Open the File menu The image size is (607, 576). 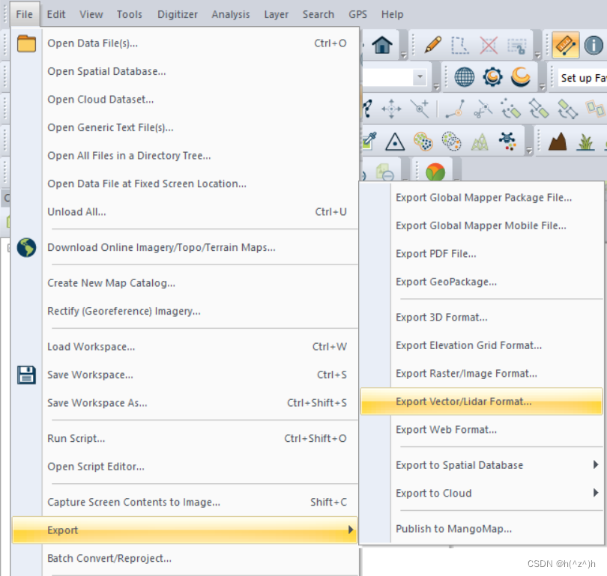(x=25, y=14)
